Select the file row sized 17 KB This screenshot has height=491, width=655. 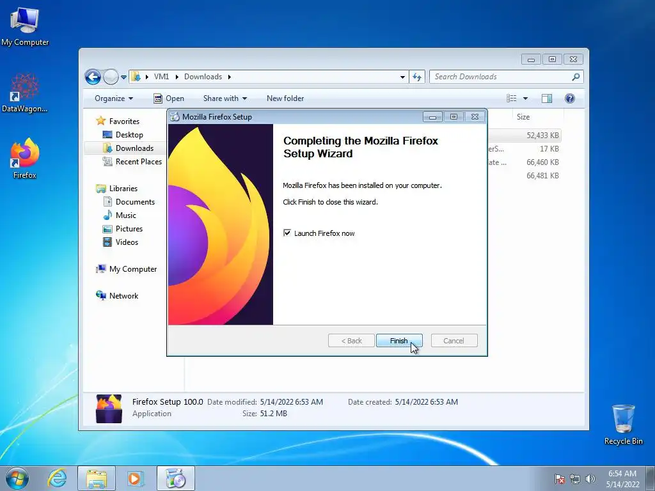click(525, 148)
